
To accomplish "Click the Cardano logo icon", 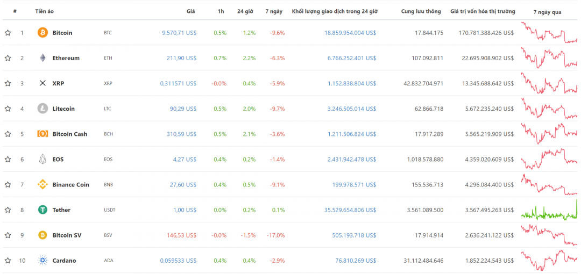I will coord(43,260).
